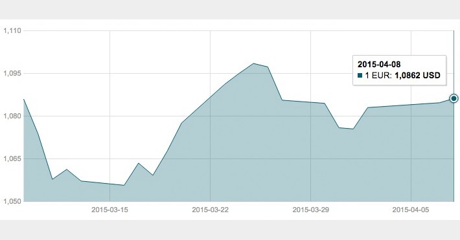Click the 1,095 y-axis label
The image size is (460, 240).
click(x=12, y=73)
